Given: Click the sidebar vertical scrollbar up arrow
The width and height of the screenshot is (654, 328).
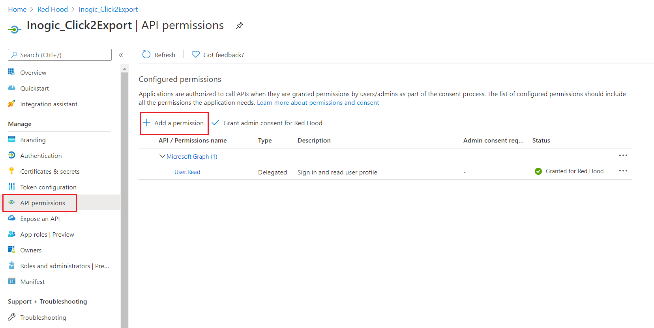Looking at the screenshot, I should pyautogui.click(x=125, y=69).
